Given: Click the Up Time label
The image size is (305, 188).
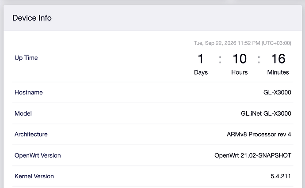Looking at the screenshot, I should point(26,58).
